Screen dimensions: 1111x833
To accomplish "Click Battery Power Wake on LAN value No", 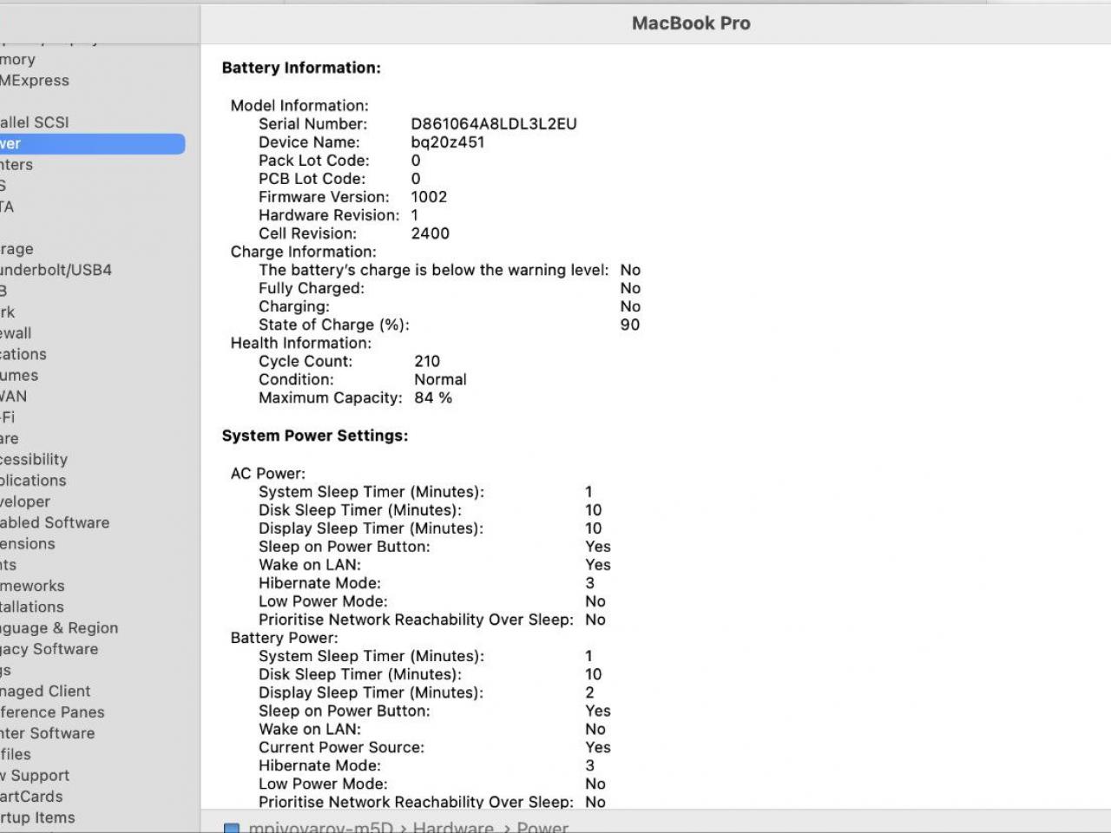I will (x=595, y=729).
